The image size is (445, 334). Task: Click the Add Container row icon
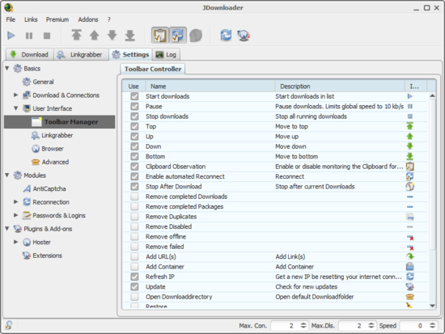(410, 266)
